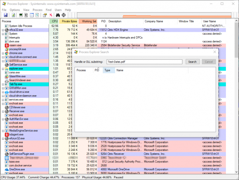Screen dimensions: 239x180
Task: Click the main window vertical scrollbar thumb
Action: (x=236, y=40)
